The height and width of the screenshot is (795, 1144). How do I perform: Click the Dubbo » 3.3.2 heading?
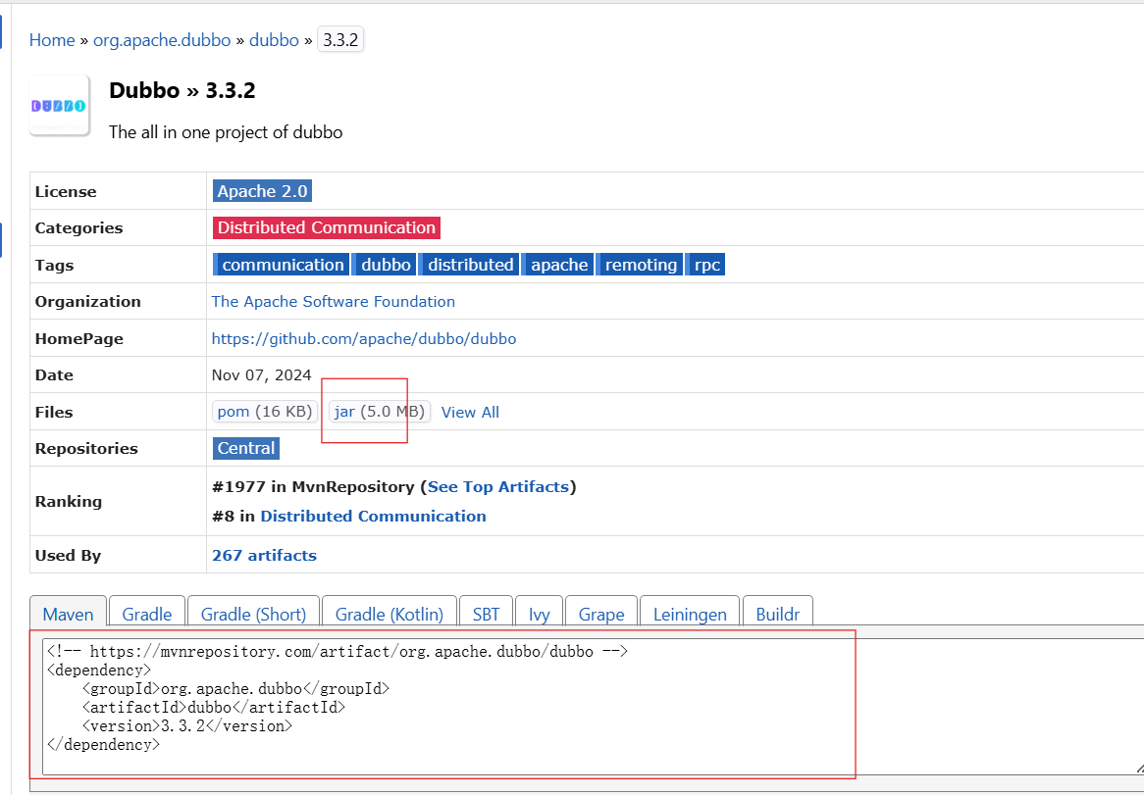pyautogui.click(x=182, y=90)
